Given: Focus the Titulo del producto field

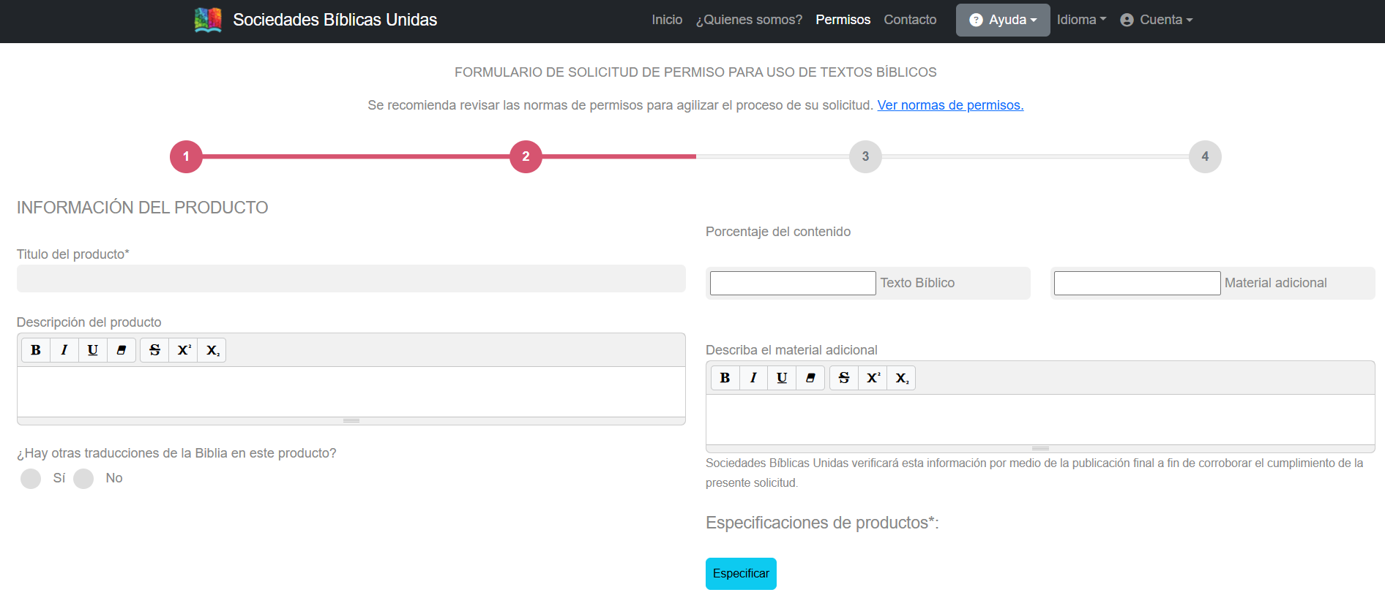Looking at the screenshot, I should pyautogui.click(x=351, y=278).
